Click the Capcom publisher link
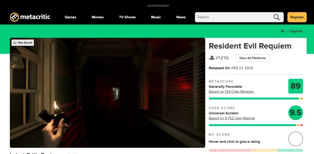The width and height of the screenshot is (314, 154). click(x=296, y=31)
